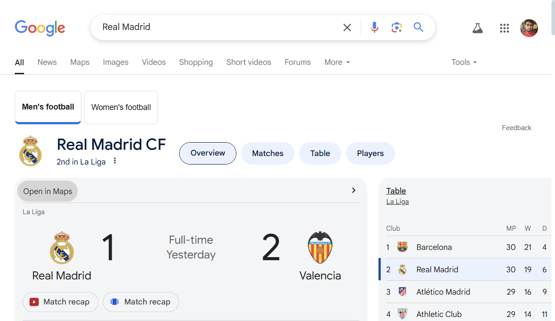Click into the Real Madrid search field

click(214, 27)
